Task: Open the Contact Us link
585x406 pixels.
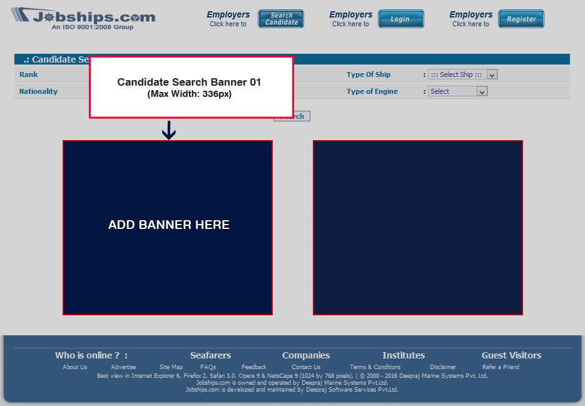Action: coord(306,367)
